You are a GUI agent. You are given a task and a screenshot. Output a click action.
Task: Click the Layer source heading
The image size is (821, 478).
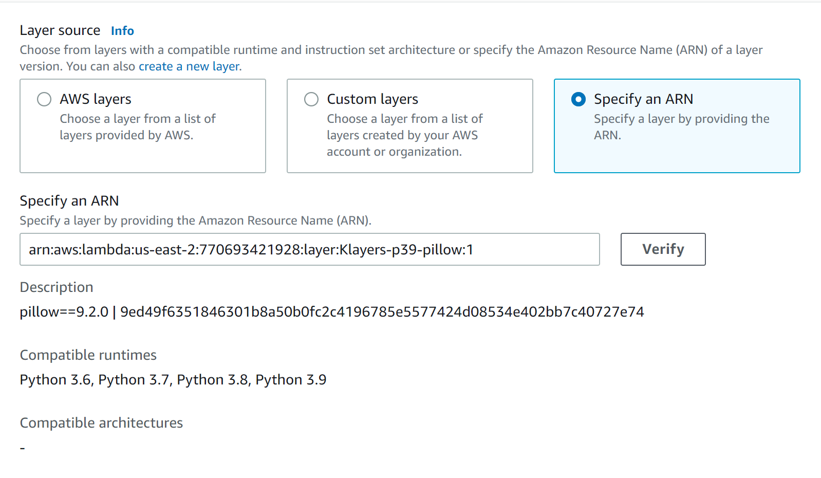tap(60, 31)
